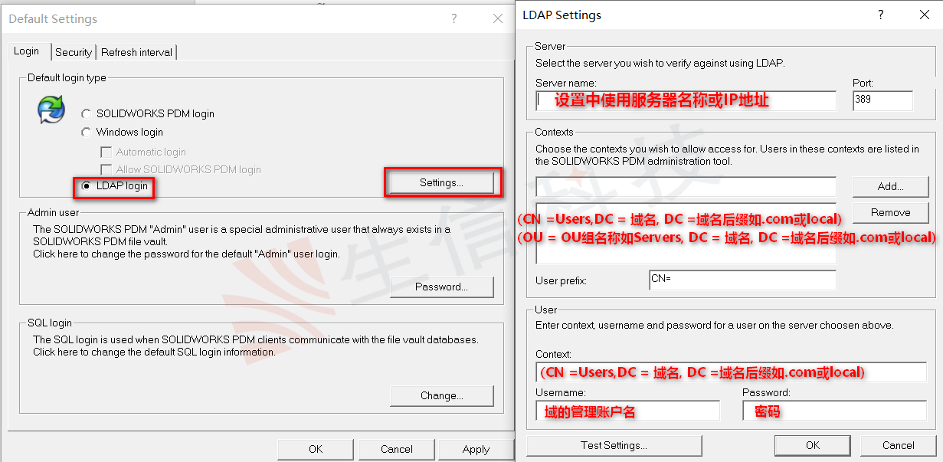Click OK in Default Settings window

(316, 449)
